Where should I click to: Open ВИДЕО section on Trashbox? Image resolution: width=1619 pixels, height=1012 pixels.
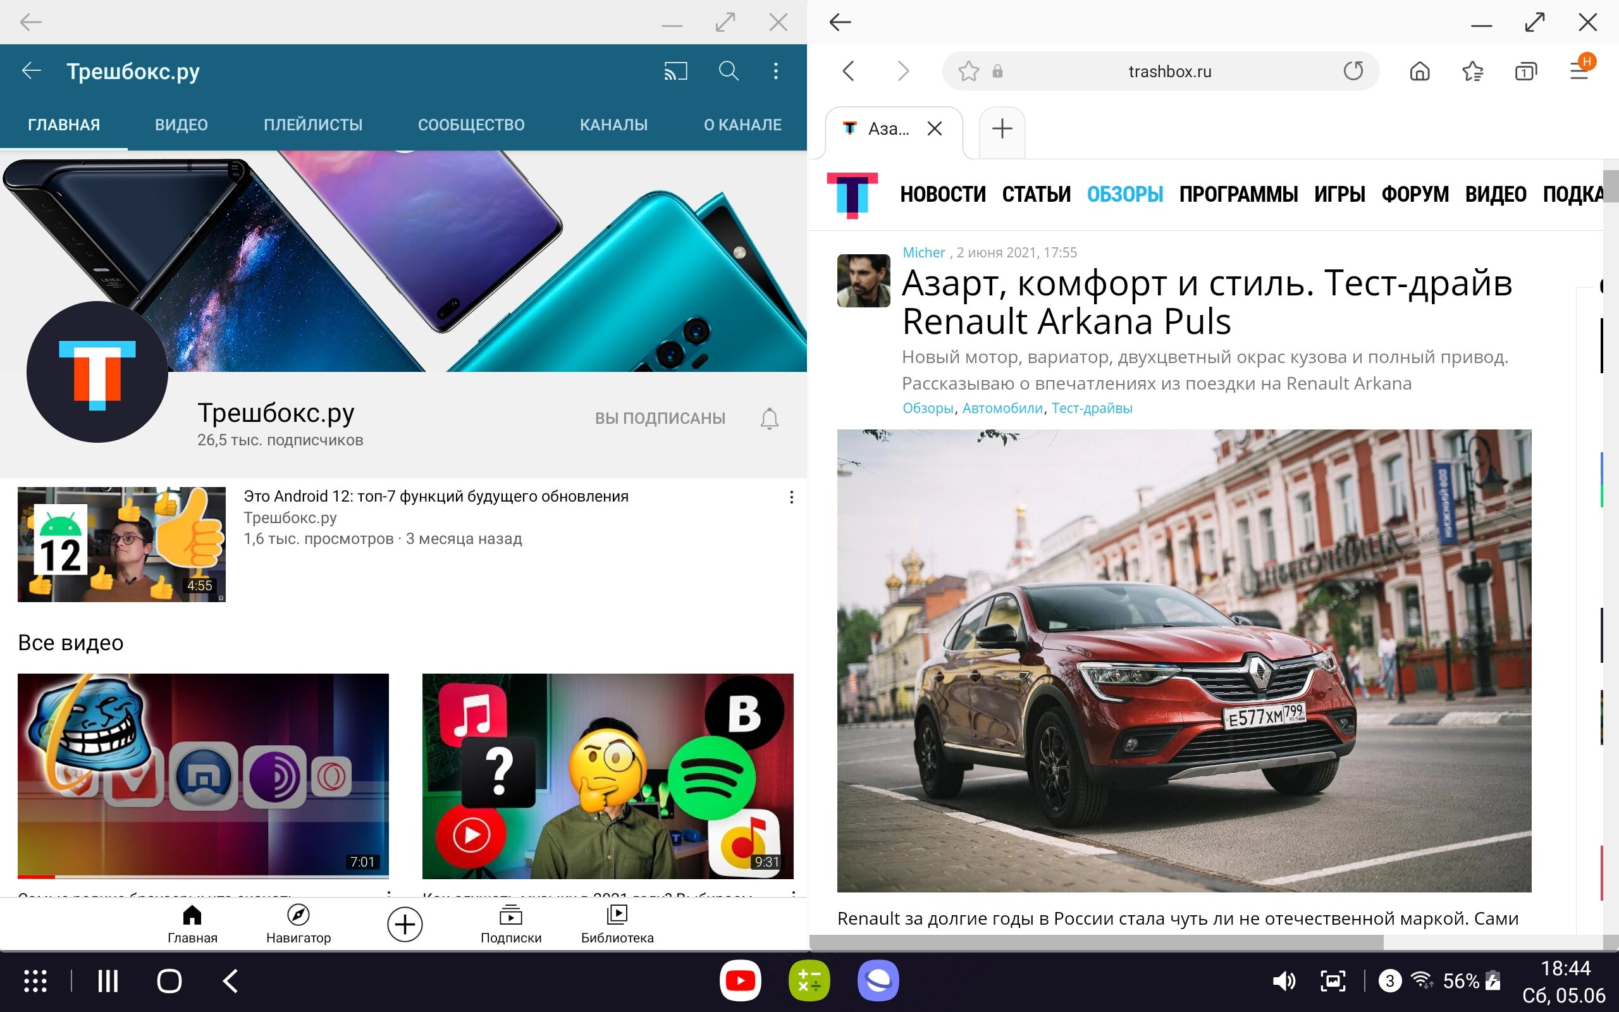click(x=1495, y=195)
